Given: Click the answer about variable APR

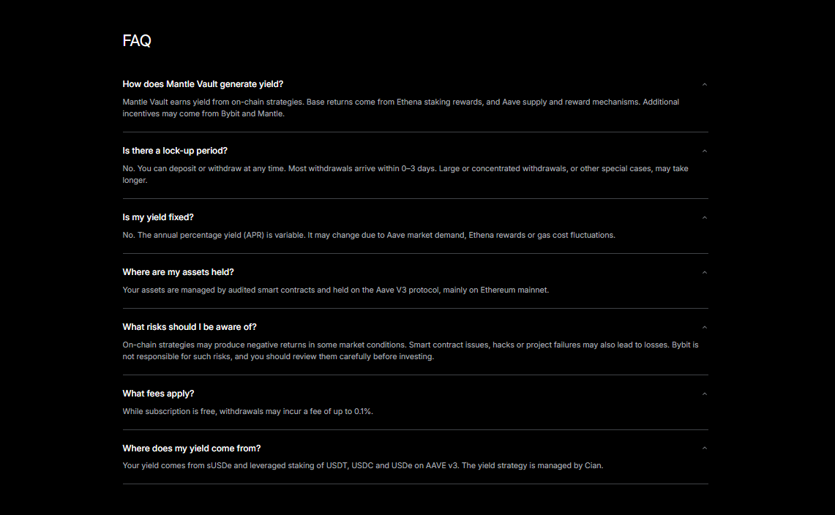Looking at the screenshot, I should click(x=369, y=235).
